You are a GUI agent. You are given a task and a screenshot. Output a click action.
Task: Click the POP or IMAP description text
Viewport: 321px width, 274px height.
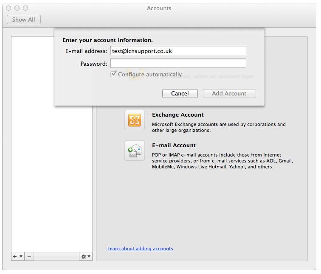(x=217, y=161)
